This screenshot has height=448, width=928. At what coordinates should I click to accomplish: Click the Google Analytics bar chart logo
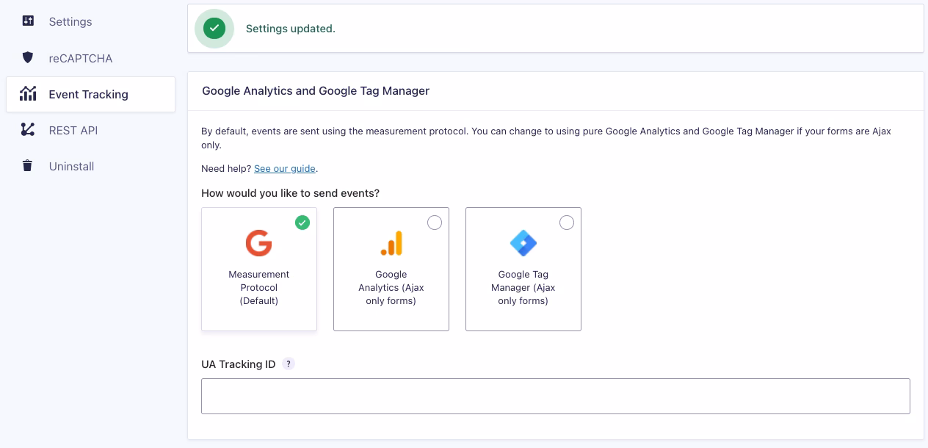coord(391,243)
